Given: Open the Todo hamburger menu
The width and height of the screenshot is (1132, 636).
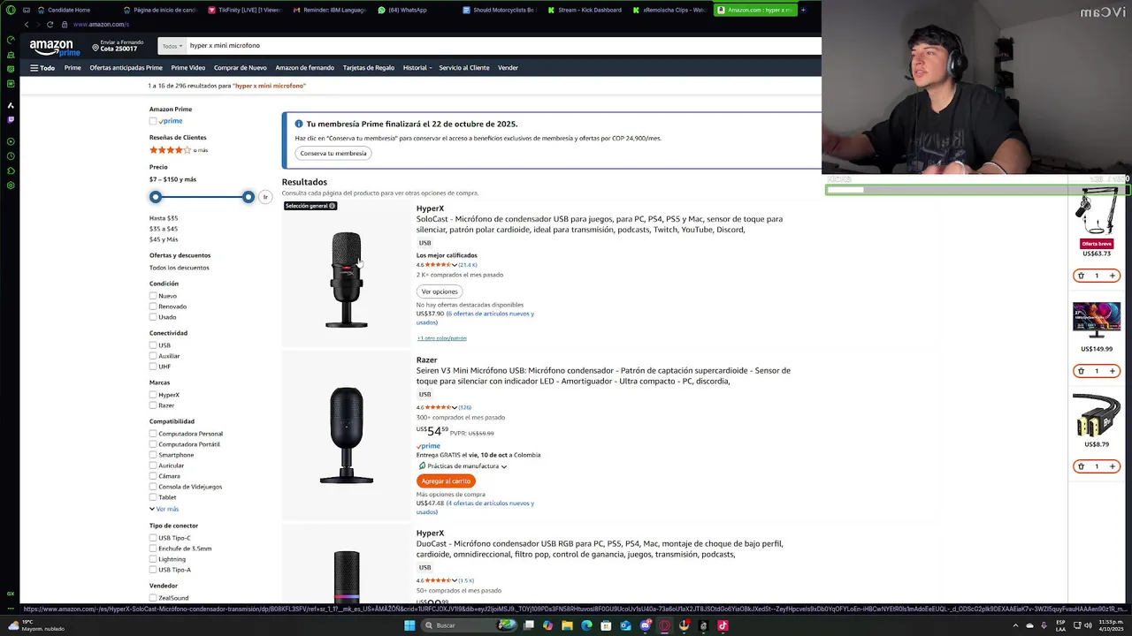Looking at the screenshot, I should [42, 68].
